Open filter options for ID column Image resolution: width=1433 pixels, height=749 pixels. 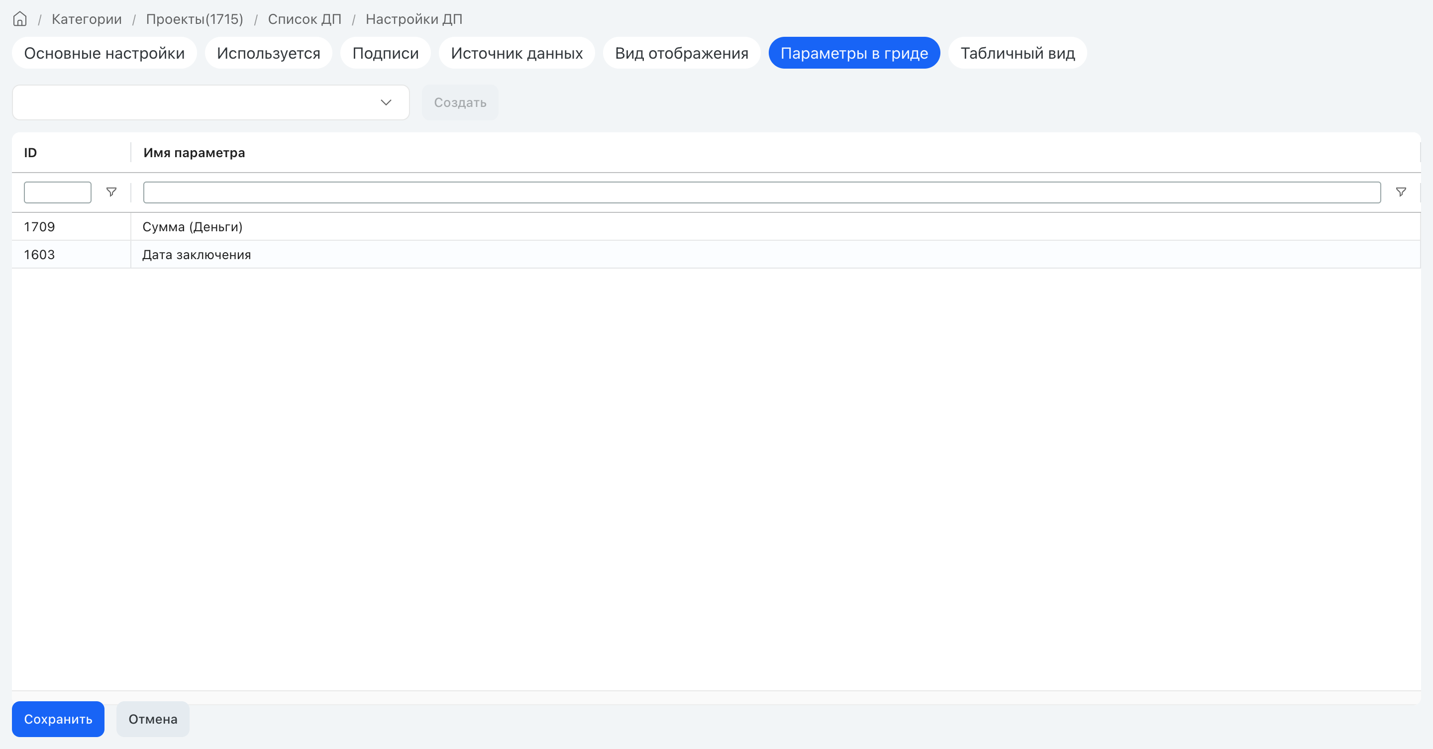click(111, 192)
